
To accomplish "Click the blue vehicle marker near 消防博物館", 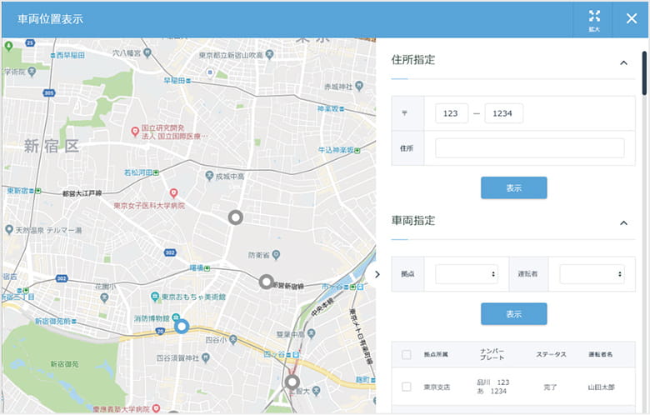I will click(x=181, y=327).
